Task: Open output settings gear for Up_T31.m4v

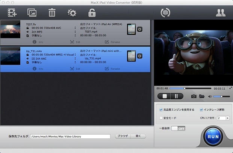Action: pos(139,56)
